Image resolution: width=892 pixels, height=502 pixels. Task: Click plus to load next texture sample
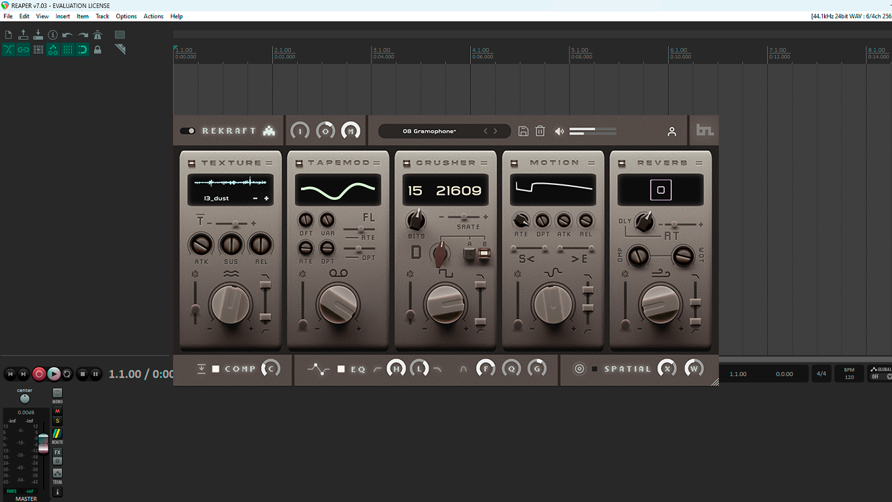pos(266,198)
